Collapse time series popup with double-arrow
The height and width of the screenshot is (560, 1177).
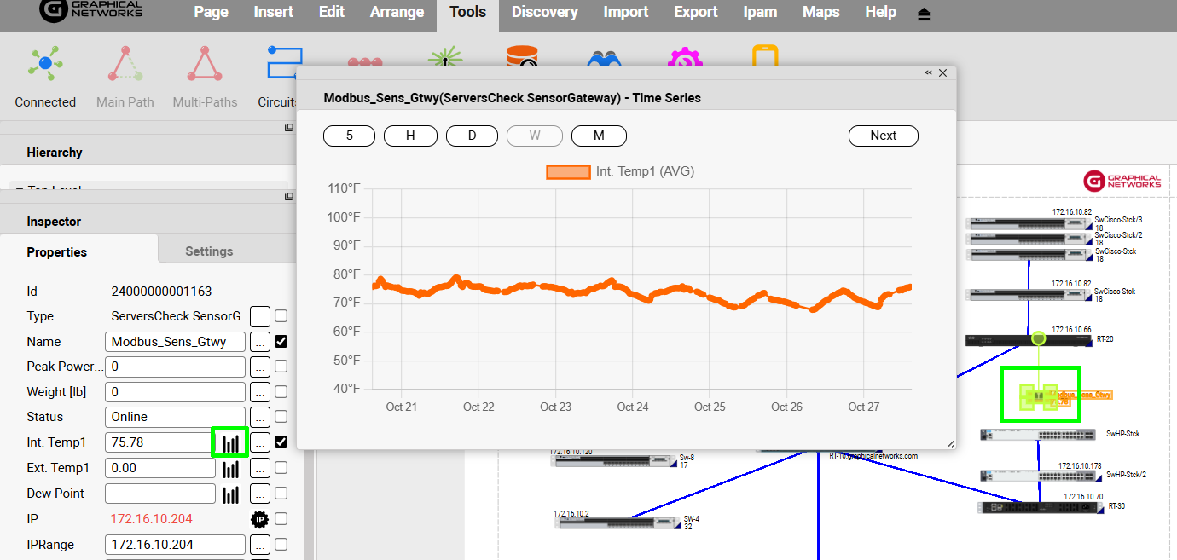pyautogui.click(x=928, y=73)
